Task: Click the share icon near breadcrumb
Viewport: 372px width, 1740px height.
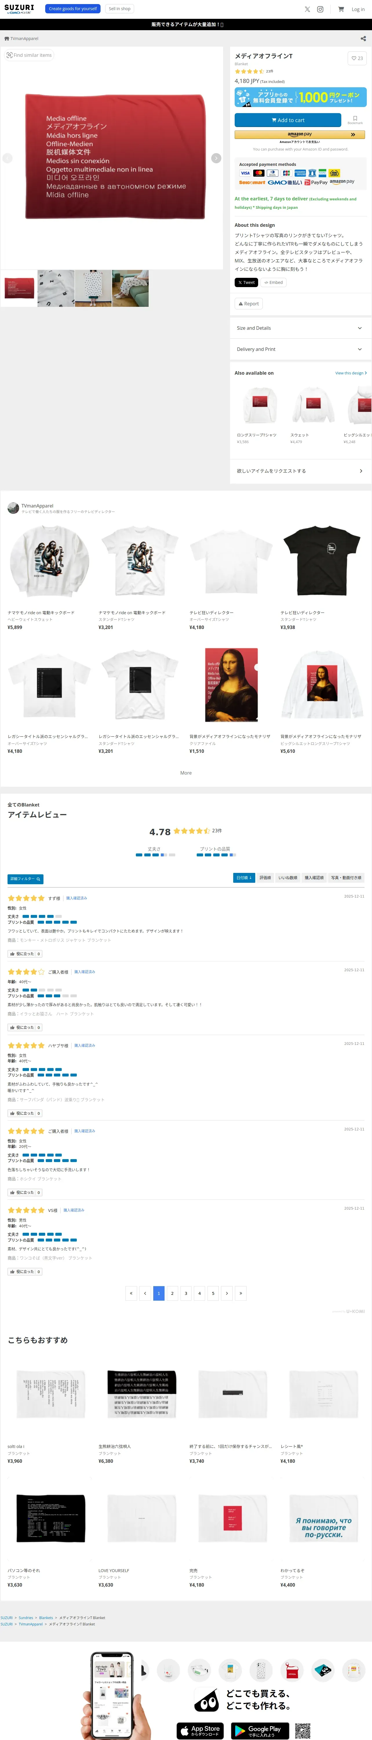Action: point(363,39)
